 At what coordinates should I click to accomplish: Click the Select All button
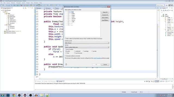click(105, 12)
